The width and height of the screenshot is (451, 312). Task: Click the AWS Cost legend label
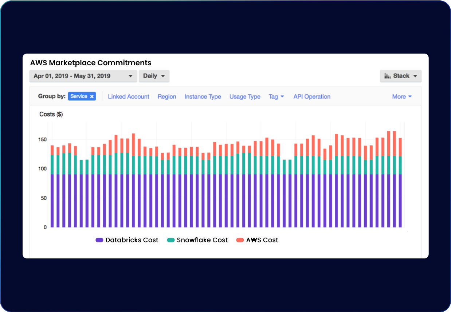[x=262, y=240]
